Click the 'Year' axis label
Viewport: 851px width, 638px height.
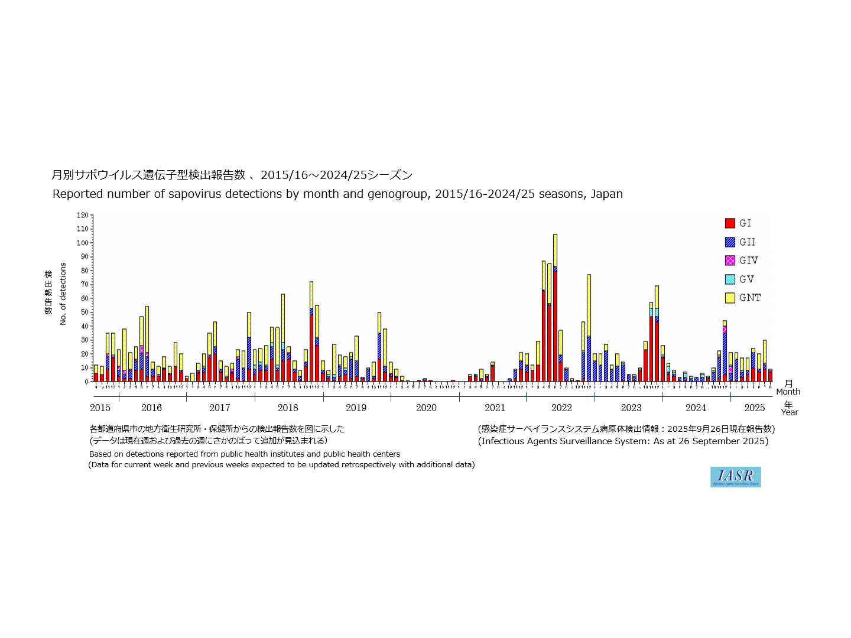(x=789, y=412)
